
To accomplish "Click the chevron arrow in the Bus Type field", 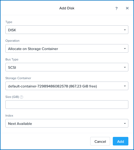I will tap(125, 67).
